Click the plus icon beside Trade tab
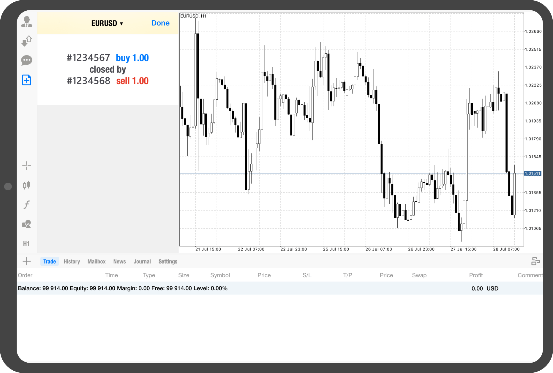 [27, 261]
